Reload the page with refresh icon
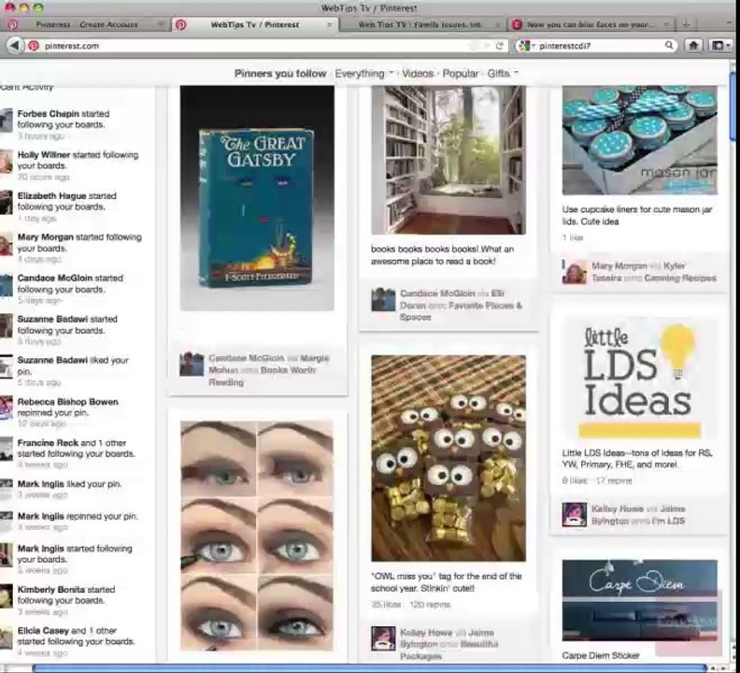The image size is (740, 673). point(499,46)
